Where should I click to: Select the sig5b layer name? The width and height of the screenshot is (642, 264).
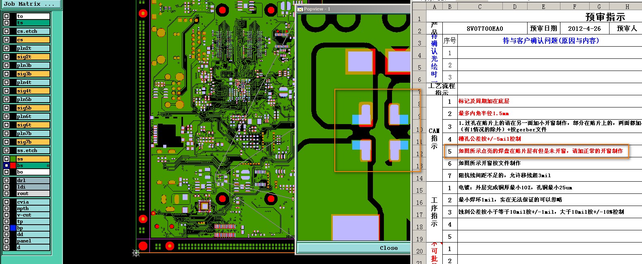coord(33,108)
